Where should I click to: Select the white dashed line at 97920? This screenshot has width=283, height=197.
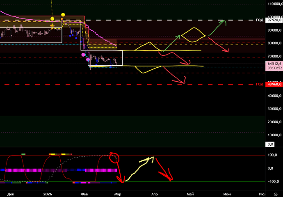point(164,20)
